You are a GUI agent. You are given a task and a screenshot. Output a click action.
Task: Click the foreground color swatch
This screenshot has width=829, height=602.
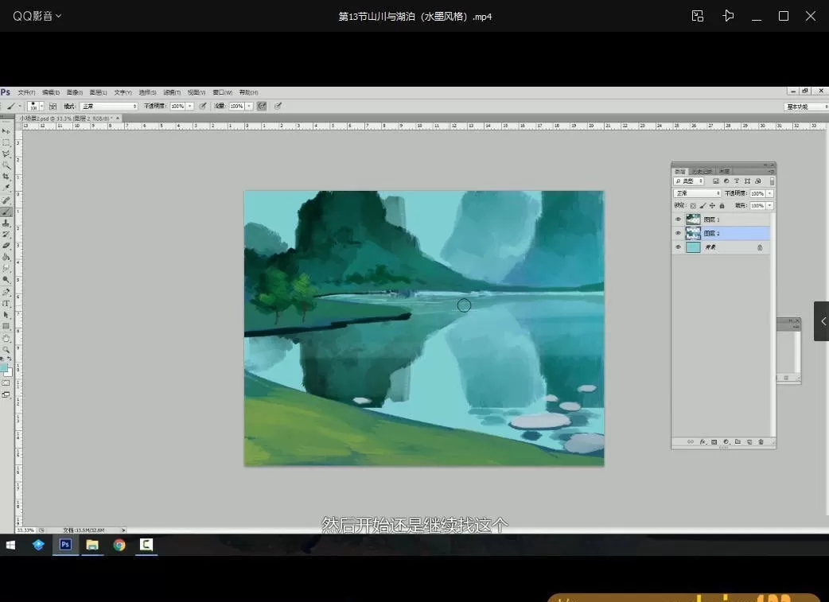click(x=4, y=367)
